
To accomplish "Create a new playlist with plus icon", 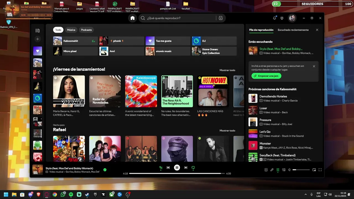I will pos(38,39).
